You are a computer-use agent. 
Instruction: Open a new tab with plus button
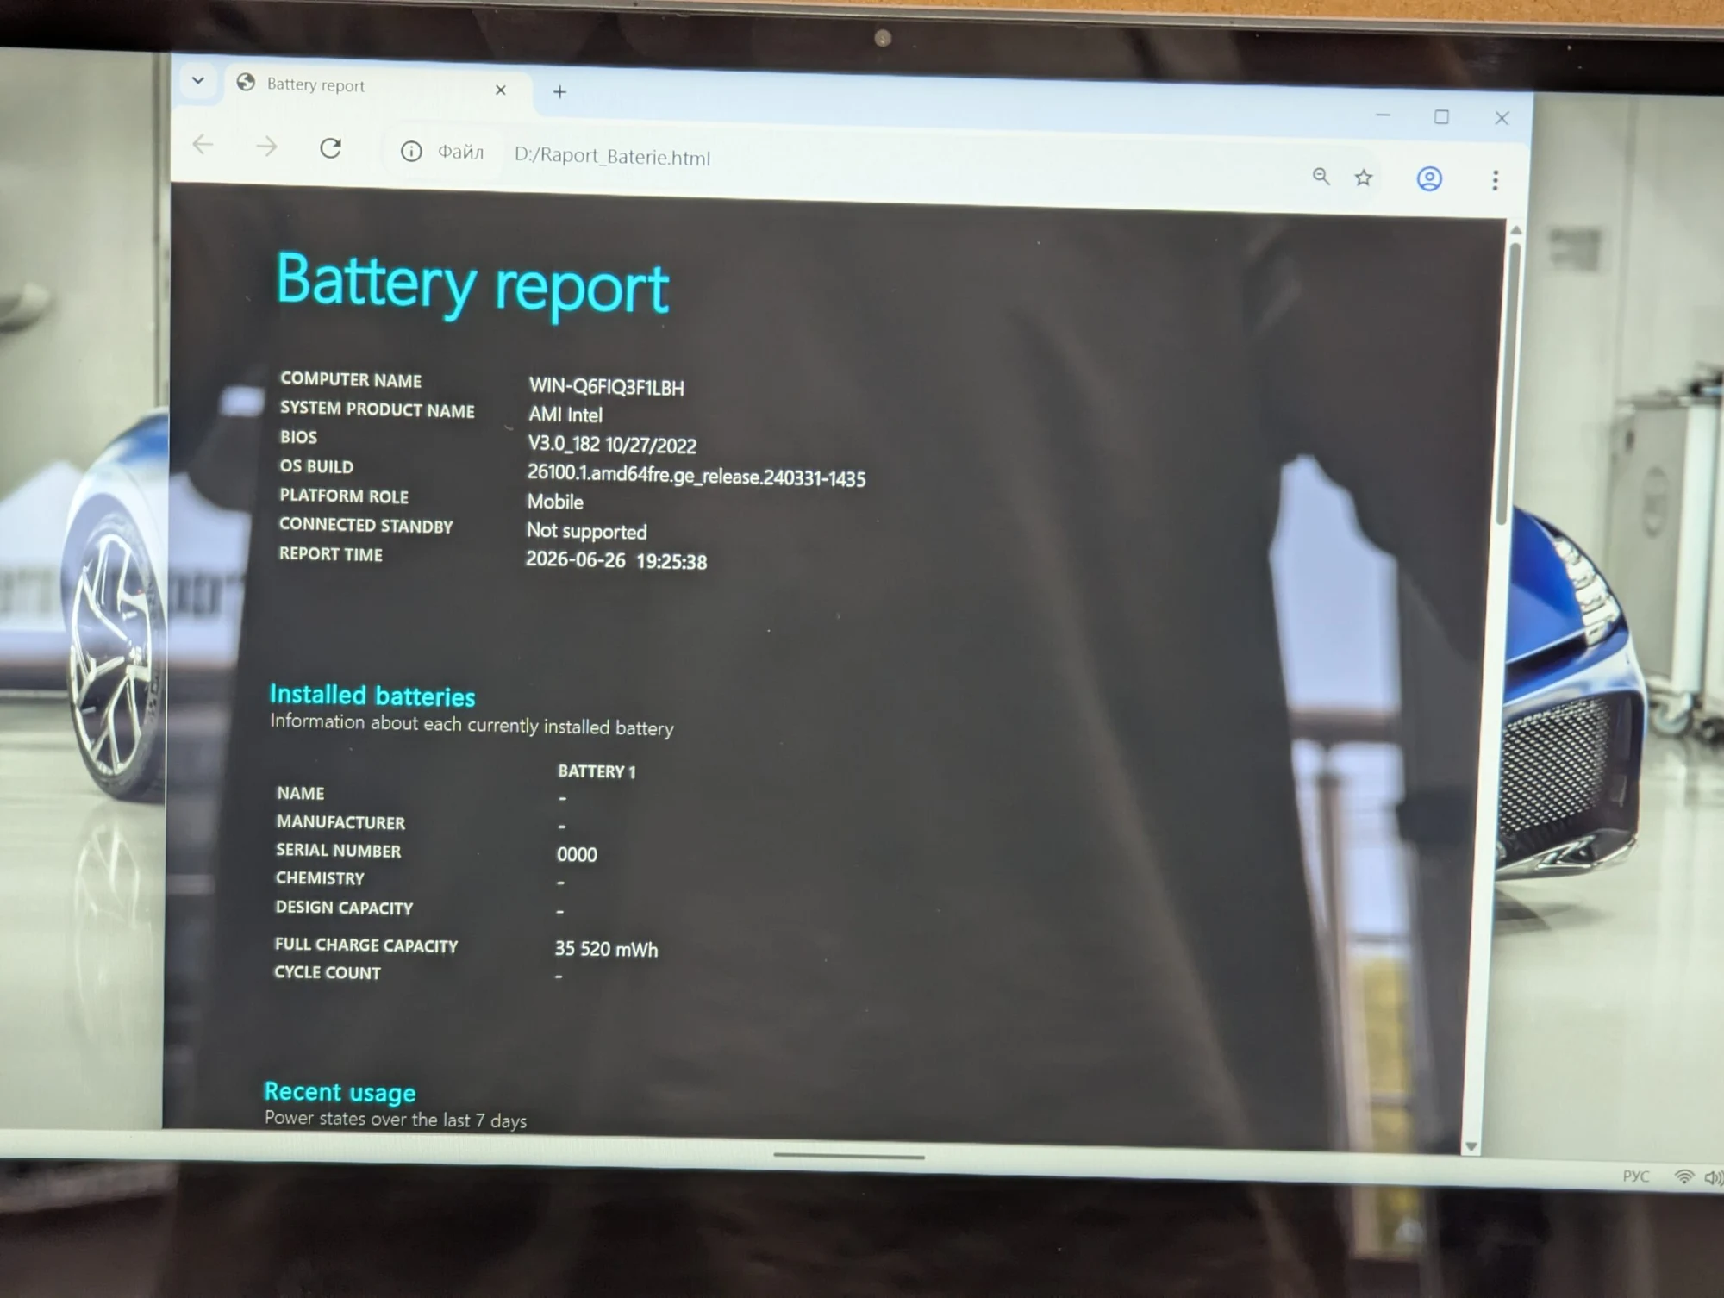(559, 91)
